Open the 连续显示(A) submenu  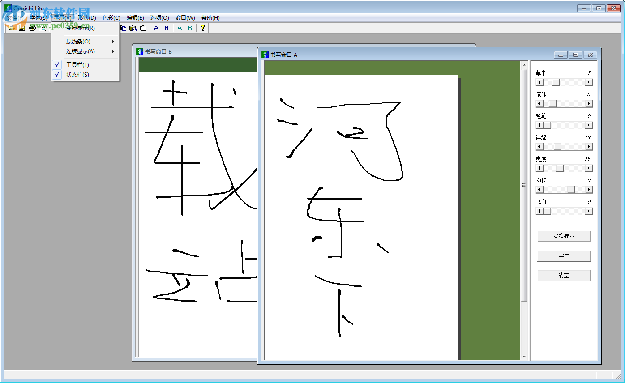(x=81, y=51)
